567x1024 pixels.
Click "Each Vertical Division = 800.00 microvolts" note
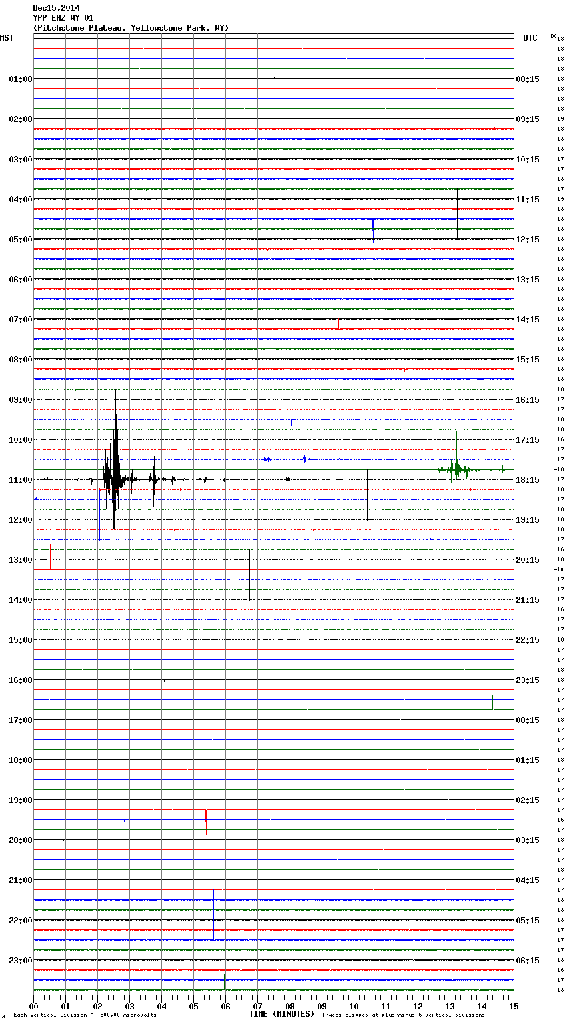[85, 1015]
